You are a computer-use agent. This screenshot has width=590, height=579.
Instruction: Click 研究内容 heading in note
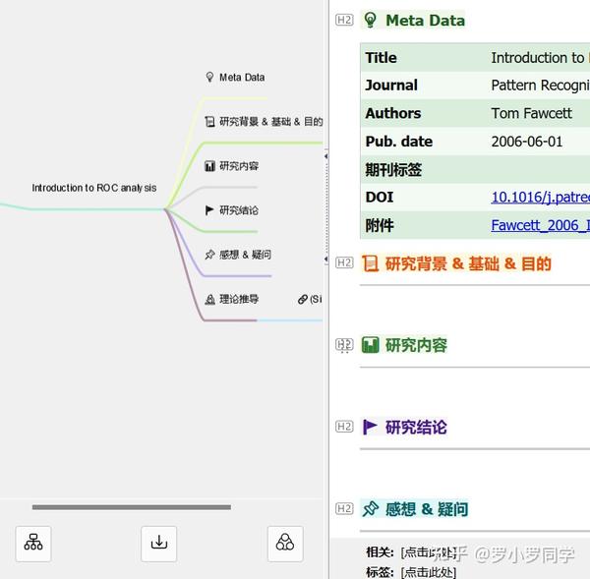(416, 345)
